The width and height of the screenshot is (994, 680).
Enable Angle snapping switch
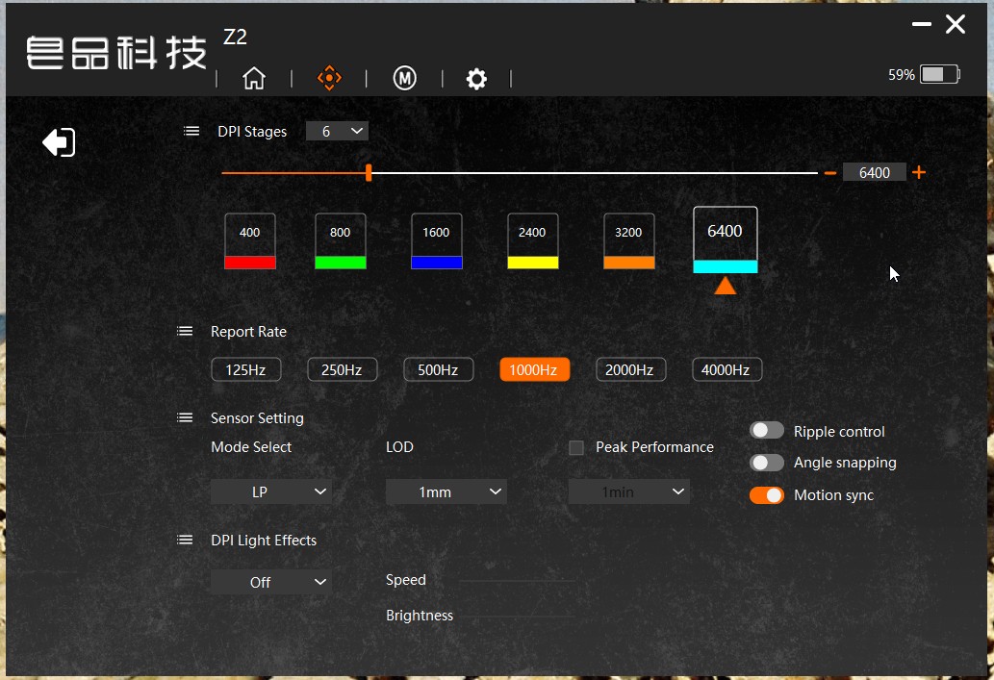point(766,462)
